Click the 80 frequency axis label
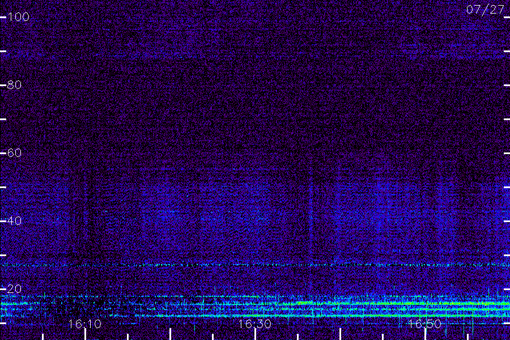Image resolution: width=510 pixels, height=340 pixels. (x=14, y=85)
